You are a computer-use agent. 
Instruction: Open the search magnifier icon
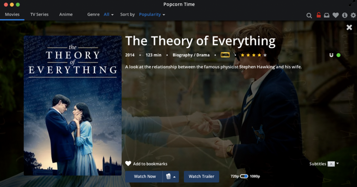(309, 15)
